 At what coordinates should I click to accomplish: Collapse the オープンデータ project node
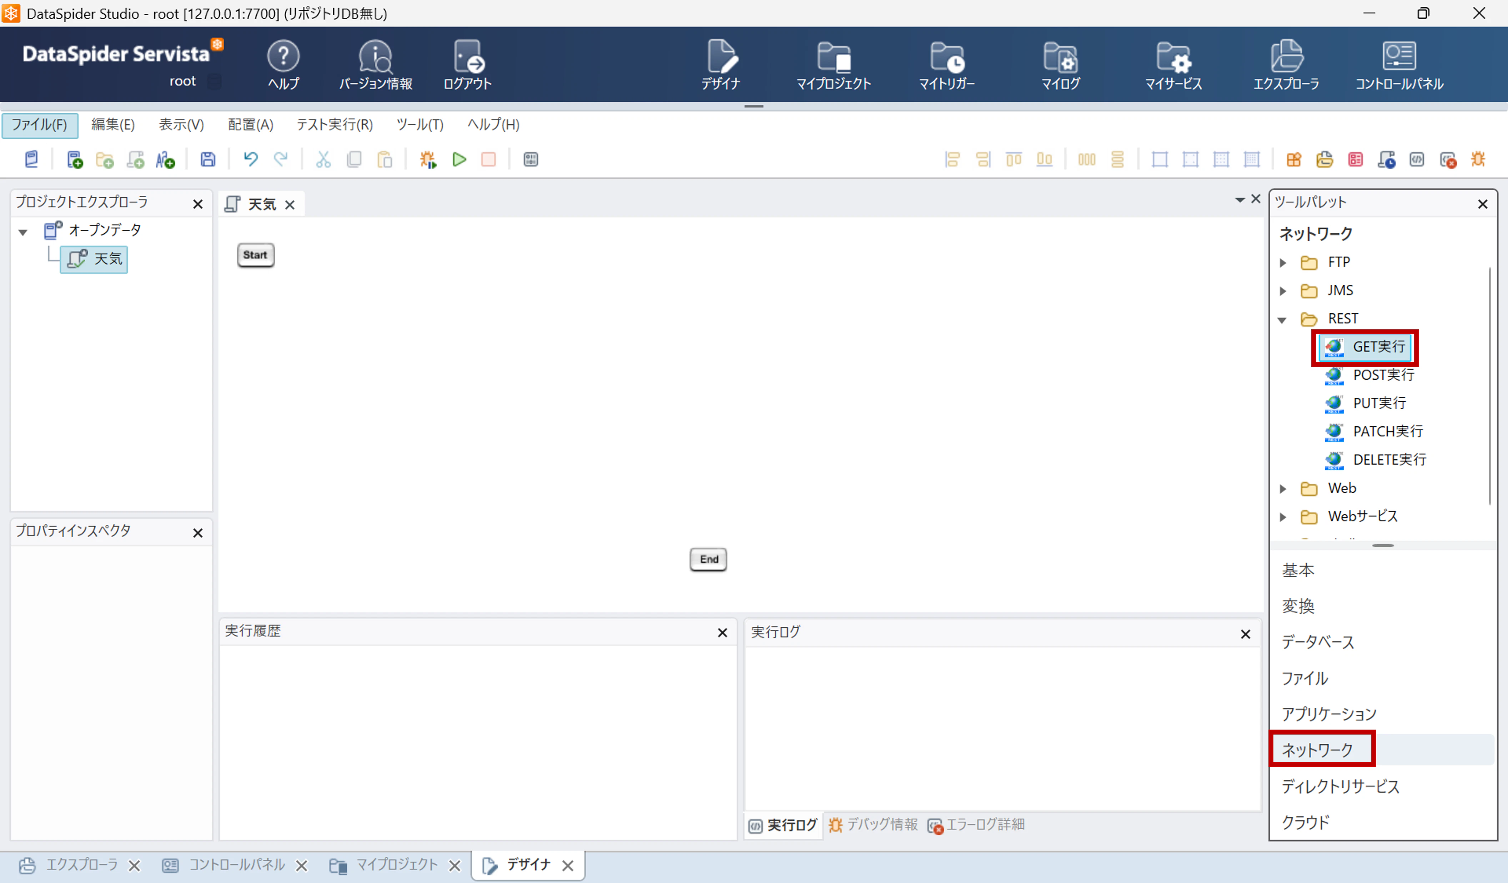(23, 232)
